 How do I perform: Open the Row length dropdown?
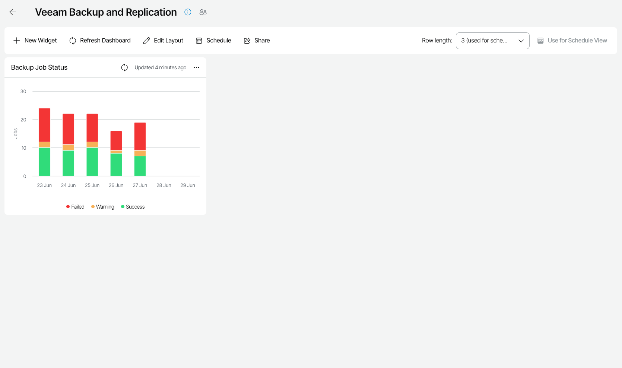point(492,41)
